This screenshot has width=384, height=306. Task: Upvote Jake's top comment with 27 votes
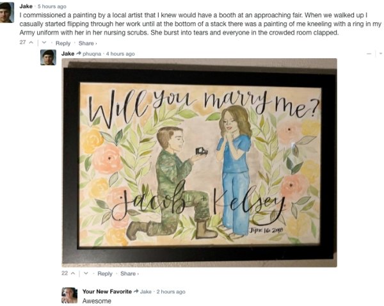(x=31, y=43)
